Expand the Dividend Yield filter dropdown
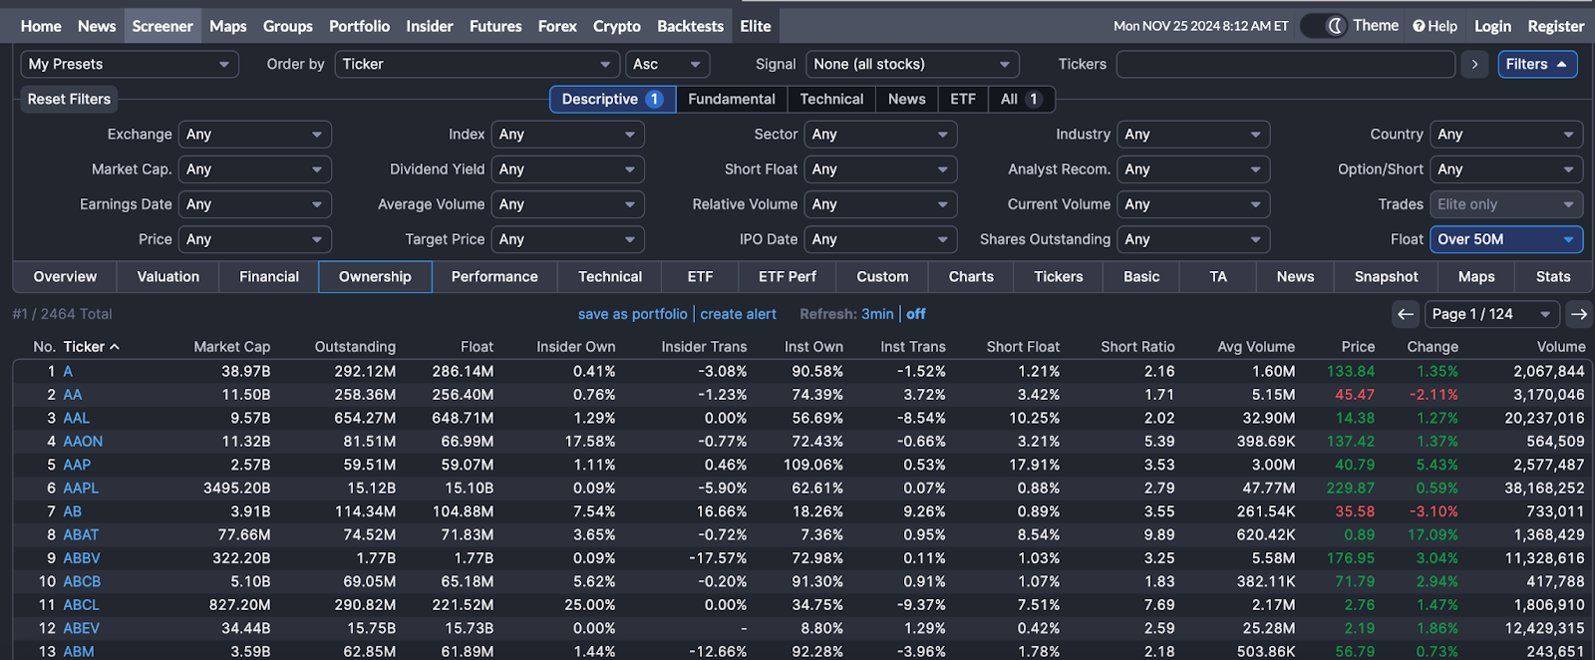The height and width of the screenshot is (660, 1595). [567, 169]
